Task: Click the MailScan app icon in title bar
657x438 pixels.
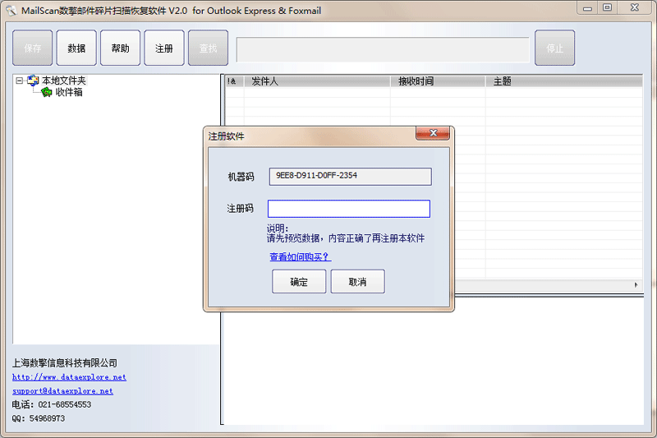Action: 11,11
